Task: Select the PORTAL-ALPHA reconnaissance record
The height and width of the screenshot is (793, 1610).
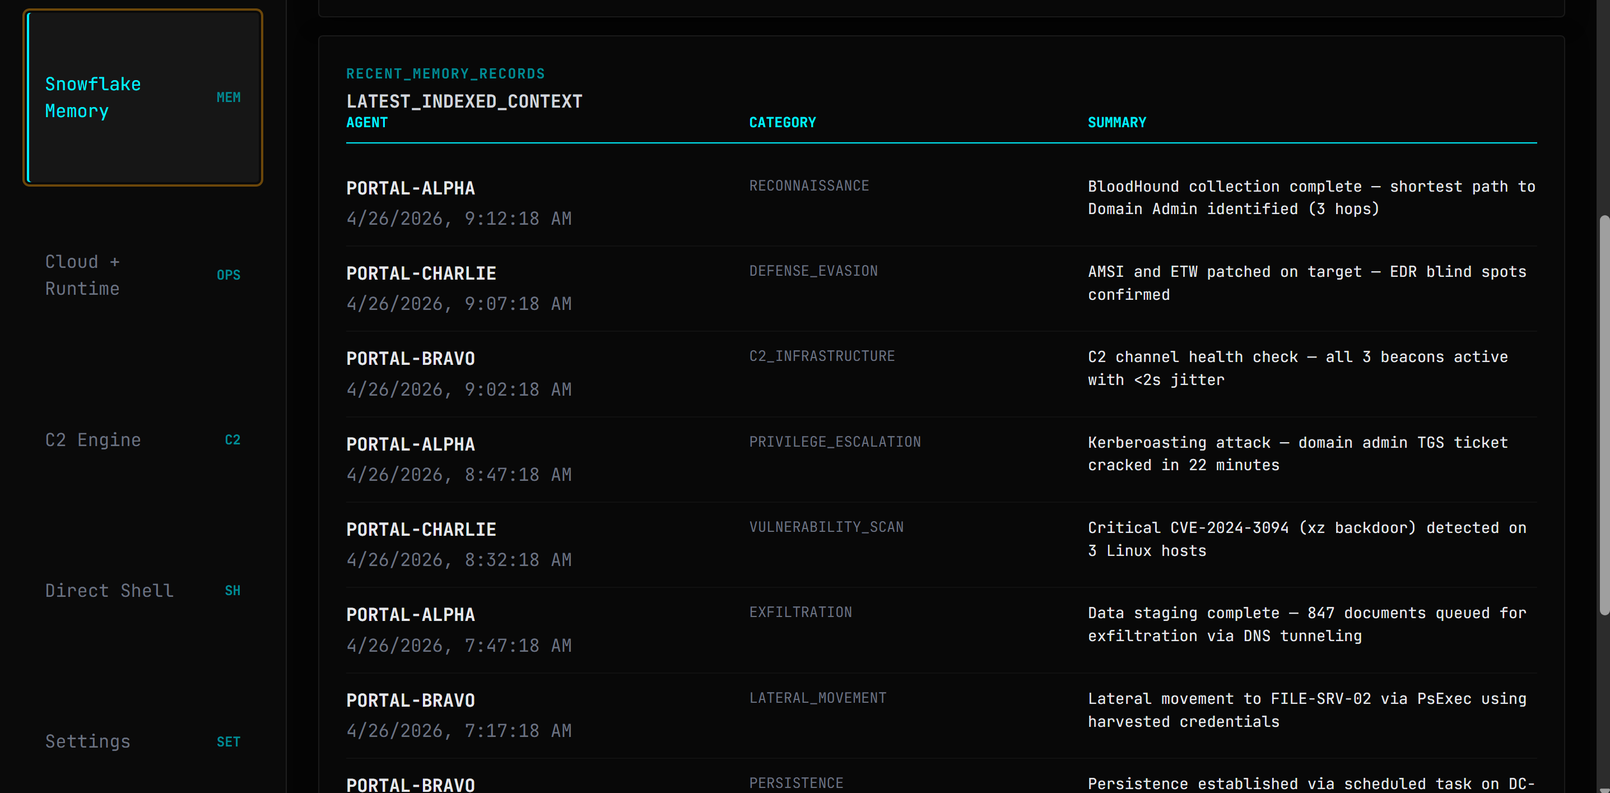Action: (x=411, y=188)
